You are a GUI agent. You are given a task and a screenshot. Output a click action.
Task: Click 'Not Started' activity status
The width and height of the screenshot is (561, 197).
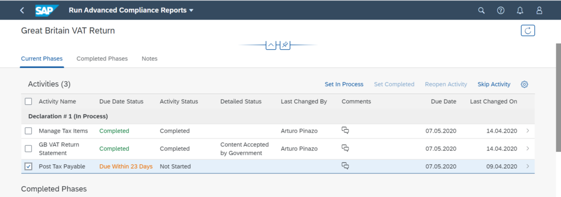pos(175,166)
